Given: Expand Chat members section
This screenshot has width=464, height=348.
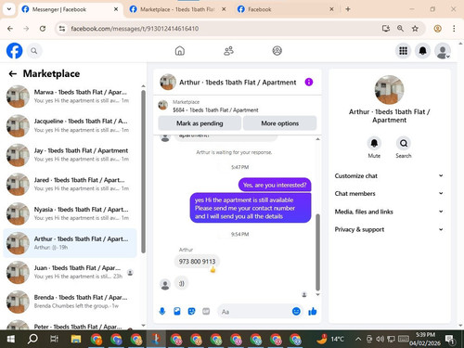Looking at the screenshot, I should tap(389, 193).
